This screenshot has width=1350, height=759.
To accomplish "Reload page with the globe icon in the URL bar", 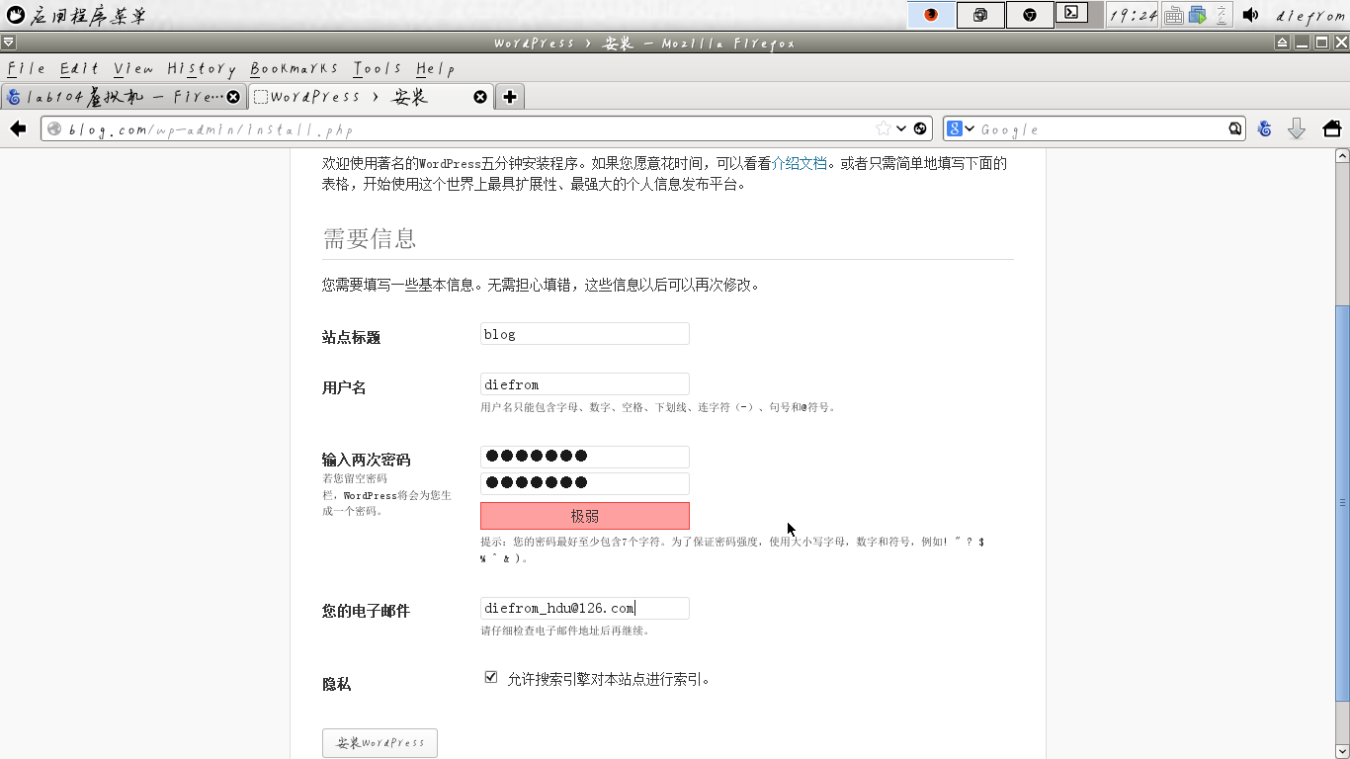I will tap(920, 128).
